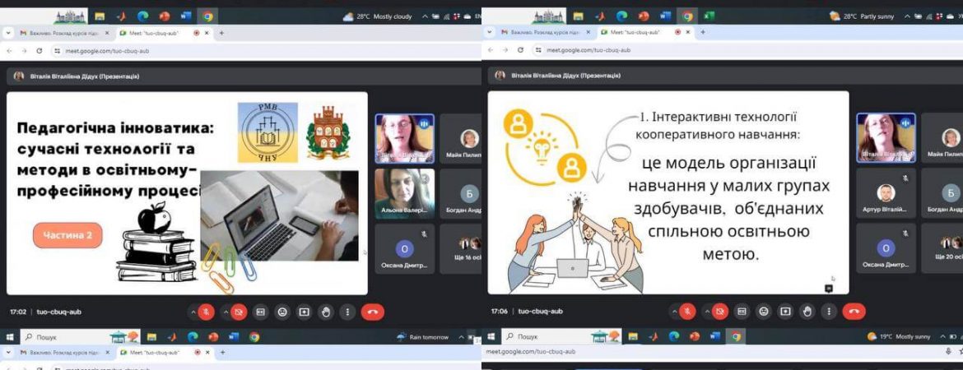Viewport: 963px width, 370px height.
Task: Open 19°C Mostly sunny weather widget
Action: pos(899,336)
